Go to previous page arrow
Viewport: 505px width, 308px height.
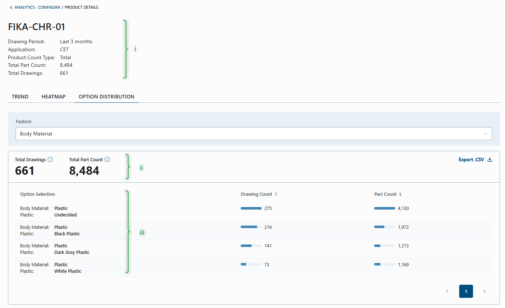pyautogui.click(x=447, y=291)
